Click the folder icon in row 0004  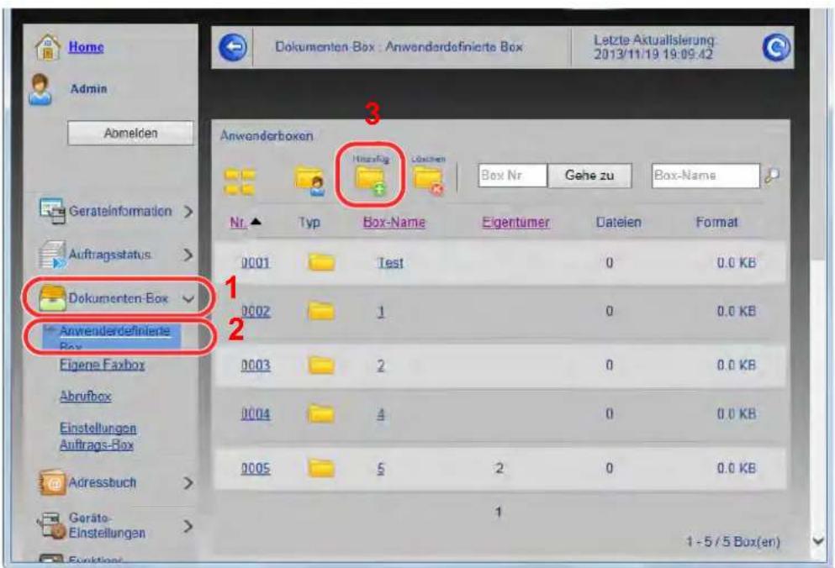coord(321,413)
